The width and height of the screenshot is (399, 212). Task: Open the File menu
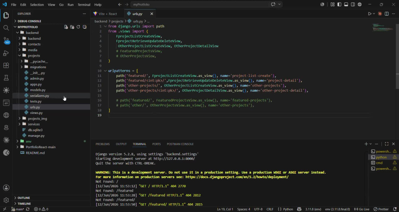click(x=14, y=4)
